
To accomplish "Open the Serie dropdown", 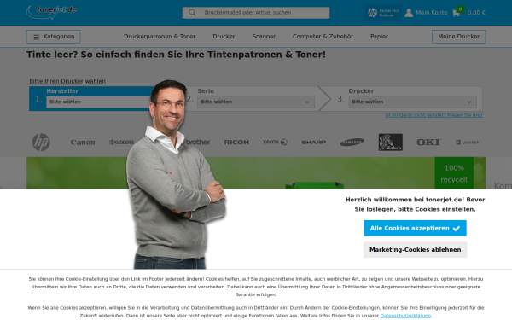I will 256,102.
